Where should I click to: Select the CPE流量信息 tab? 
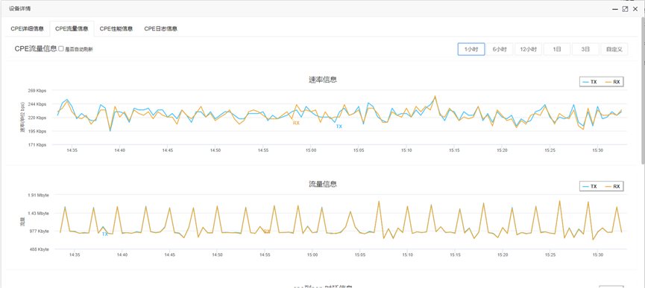tap(72, 29)
